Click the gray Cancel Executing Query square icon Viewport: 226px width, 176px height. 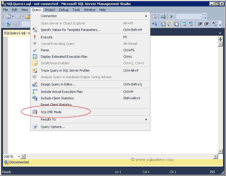[x=35, y=43]
